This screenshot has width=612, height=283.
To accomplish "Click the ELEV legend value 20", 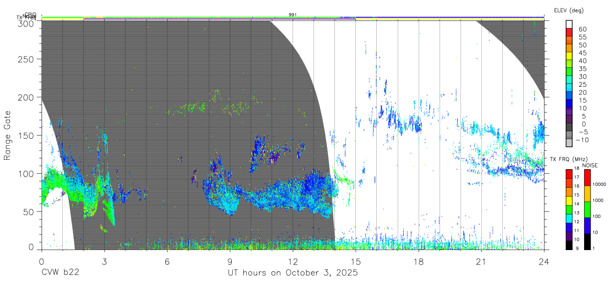I will (582, 92).
